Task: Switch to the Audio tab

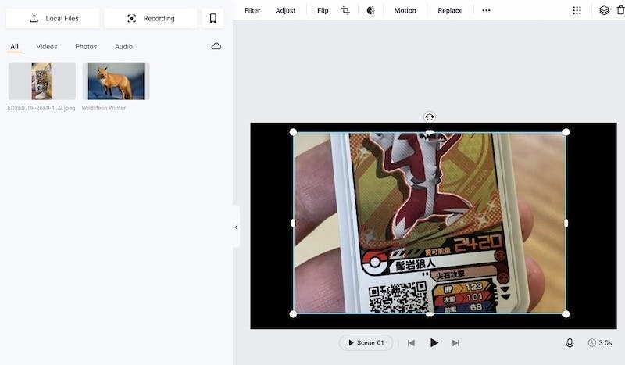Action: [x=123, y=47]
